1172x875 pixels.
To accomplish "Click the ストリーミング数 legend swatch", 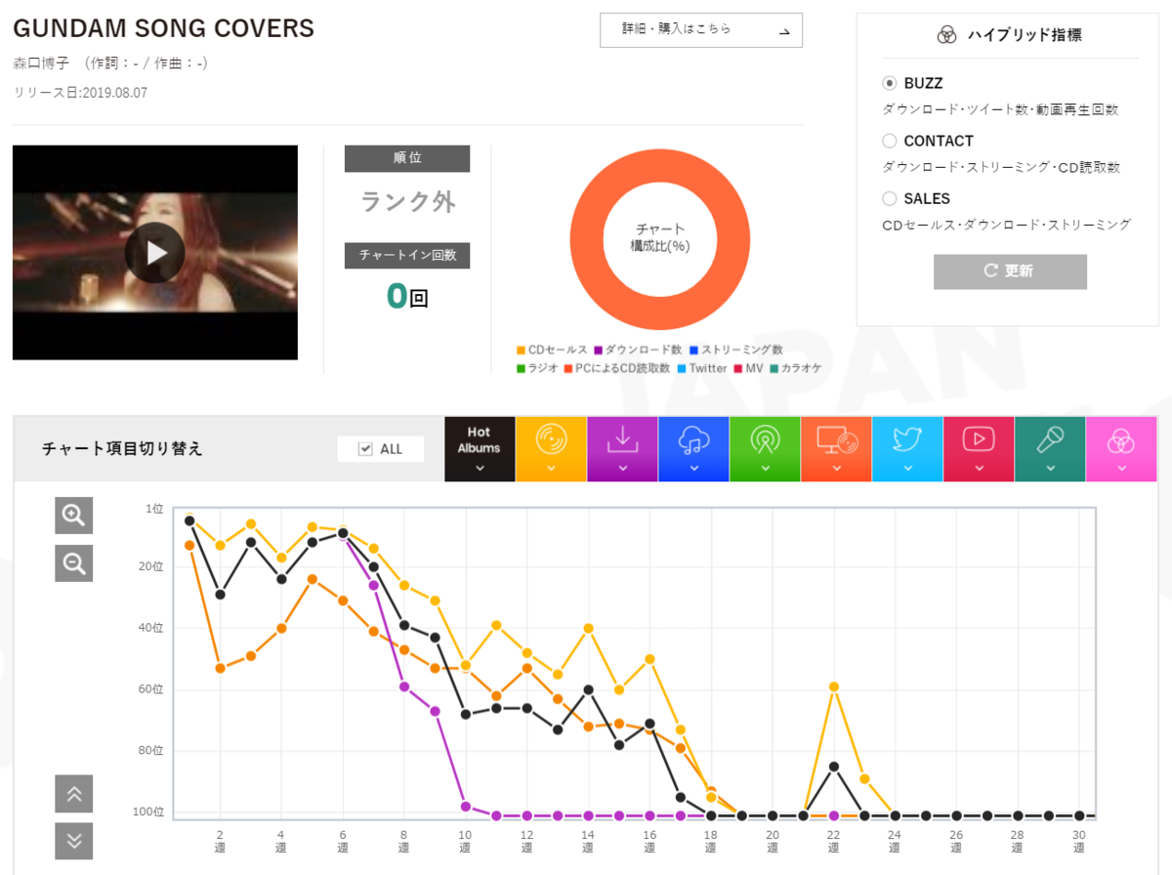I will [x=694, y=350].
